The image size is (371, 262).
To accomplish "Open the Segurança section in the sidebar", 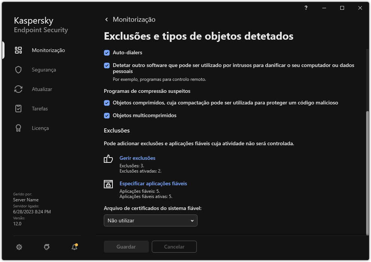I will 43,70.
